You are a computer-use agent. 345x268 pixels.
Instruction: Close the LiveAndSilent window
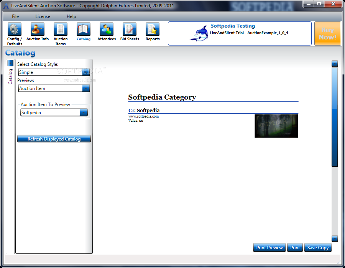333,4
